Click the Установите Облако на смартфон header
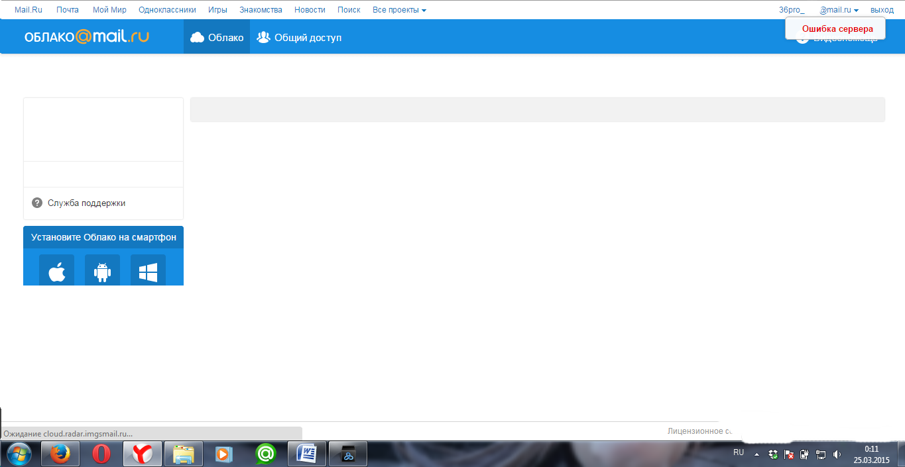The height and width of the screenshot is (467, 905). click(x=103, y=237)
